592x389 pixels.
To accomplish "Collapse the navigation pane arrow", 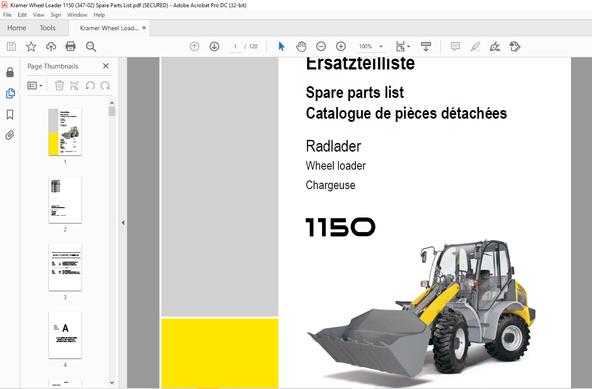I will [x=123, y=222].
